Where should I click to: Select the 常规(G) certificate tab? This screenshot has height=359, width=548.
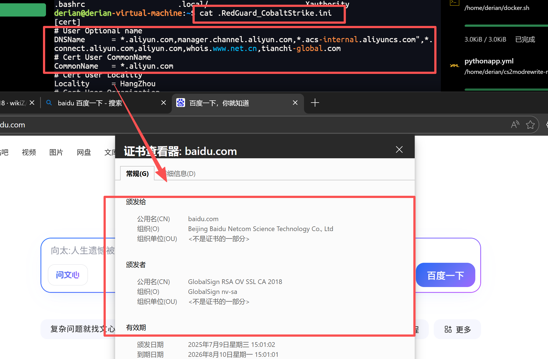[x=137, y=174]
